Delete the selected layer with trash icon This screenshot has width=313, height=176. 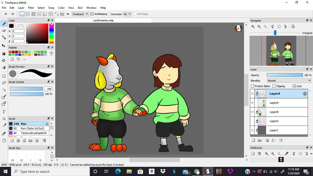[x=281, y=140]
